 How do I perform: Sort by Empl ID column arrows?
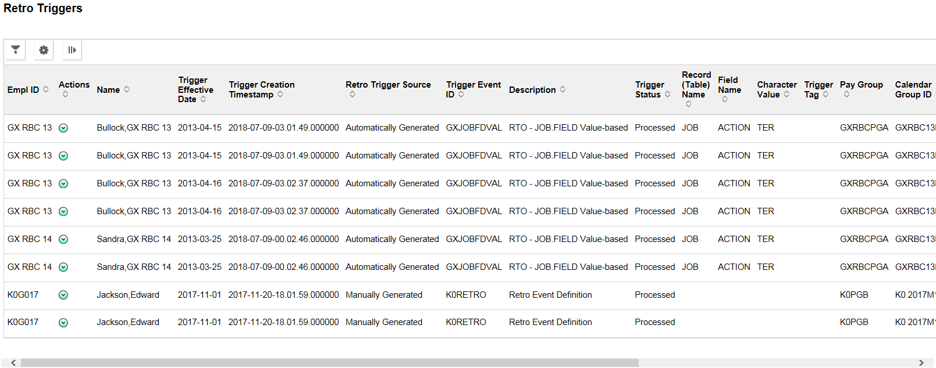(46, 89)
